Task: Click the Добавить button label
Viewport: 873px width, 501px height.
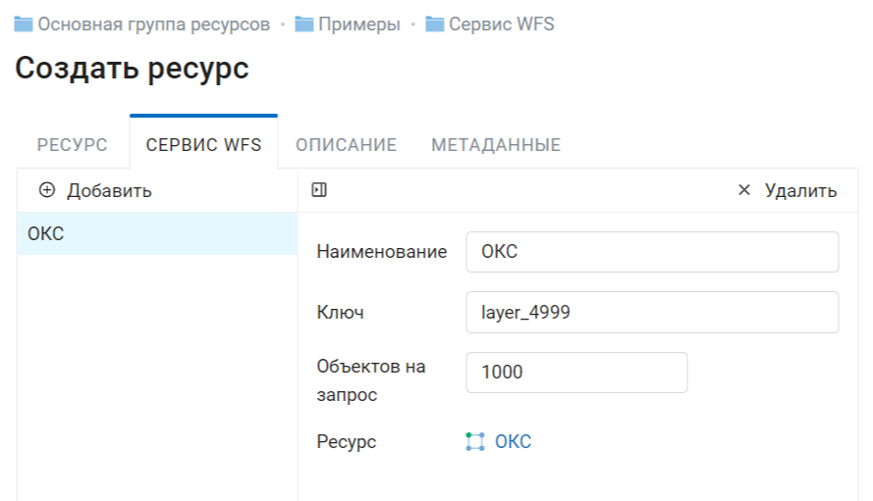Action: click(x=109, y=191)
